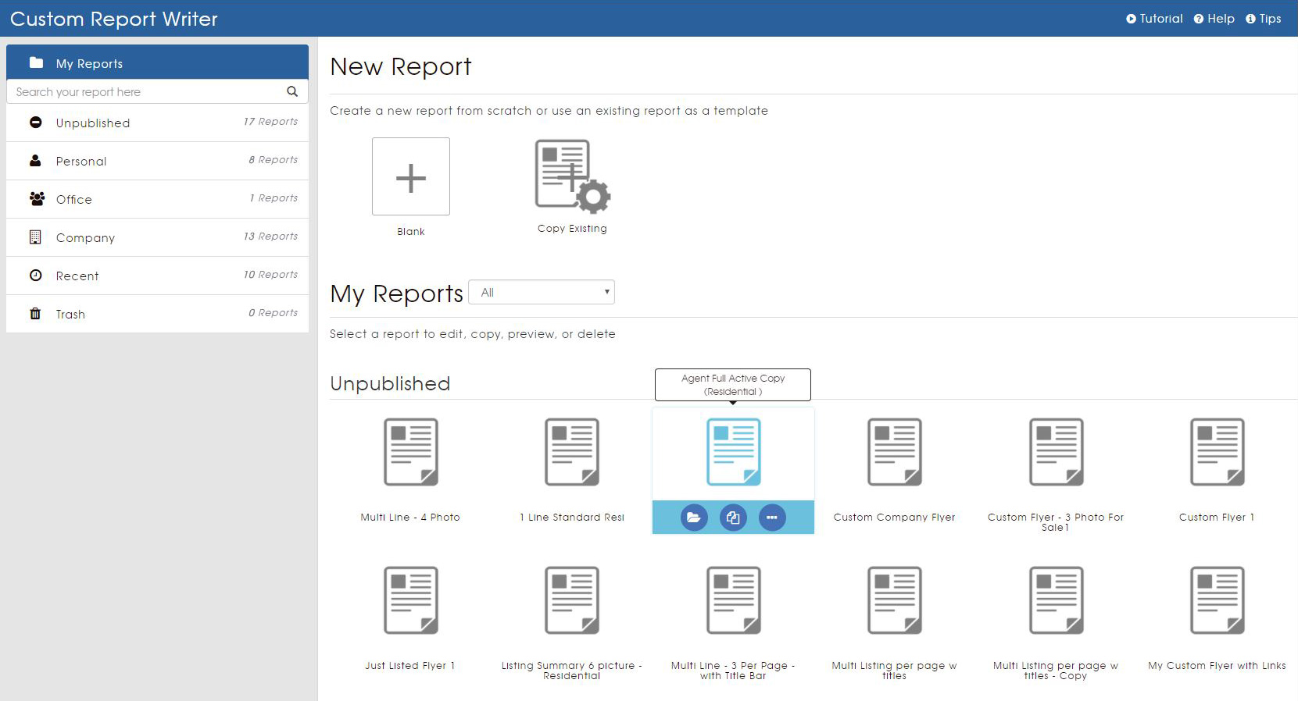Open more options ellipsis on highlighted report
This screenshot has height=701, width=1298.
[772, 518]
